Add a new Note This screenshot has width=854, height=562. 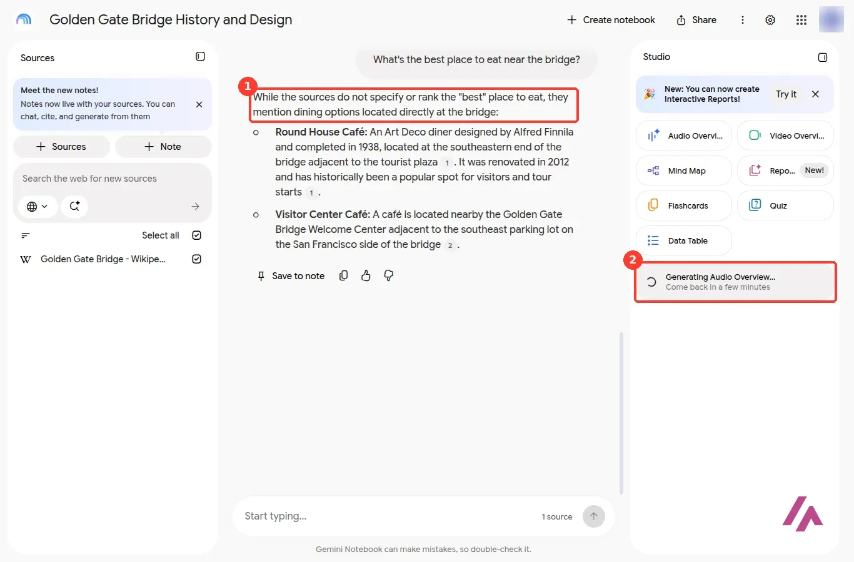[163, 147]
